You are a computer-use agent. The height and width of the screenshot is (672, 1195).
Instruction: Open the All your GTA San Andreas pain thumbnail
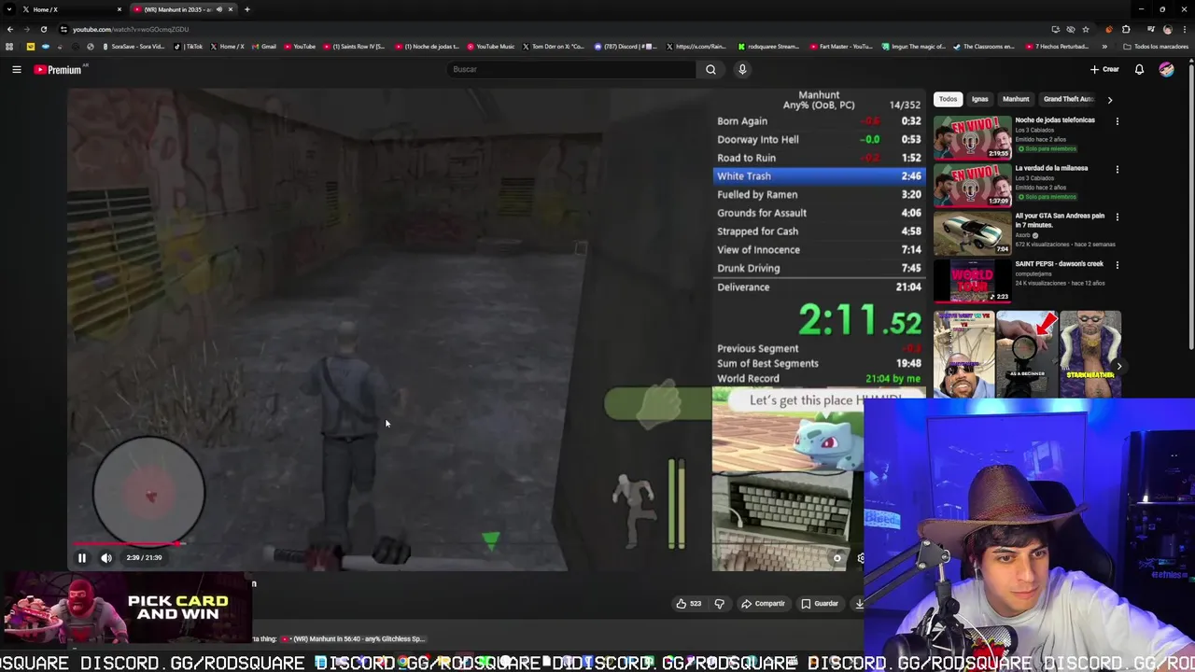[972, 232]
